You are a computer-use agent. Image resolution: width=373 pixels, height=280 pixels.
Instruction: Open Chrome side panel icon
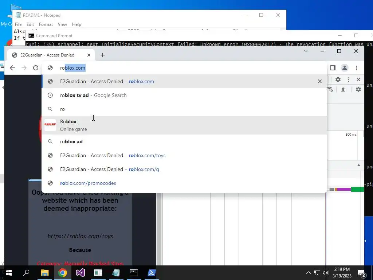(333, 68)
